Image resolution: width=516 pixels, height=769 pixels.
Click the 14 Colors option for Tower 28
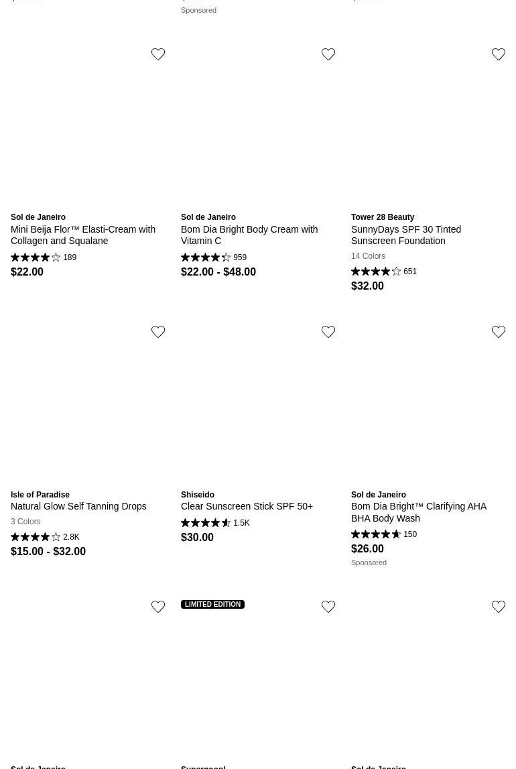[368, 256]
